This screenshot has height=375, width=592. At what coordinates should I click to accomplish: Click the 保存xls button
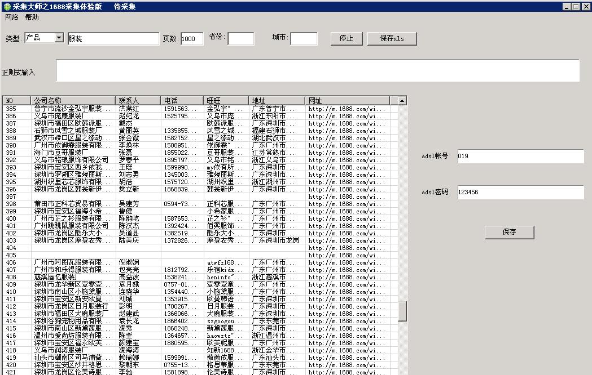click(392, 38)
